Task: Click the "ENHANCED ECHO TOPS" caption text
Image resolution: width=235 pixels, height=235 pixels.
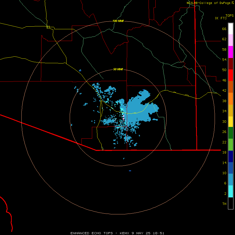Action: 92,233
